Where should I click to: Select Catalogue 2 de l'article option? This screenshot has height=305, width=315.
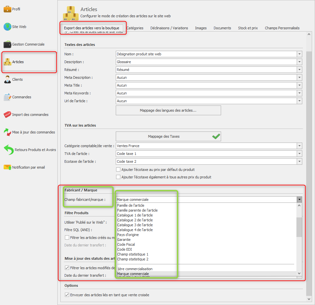tap(206, 220)
